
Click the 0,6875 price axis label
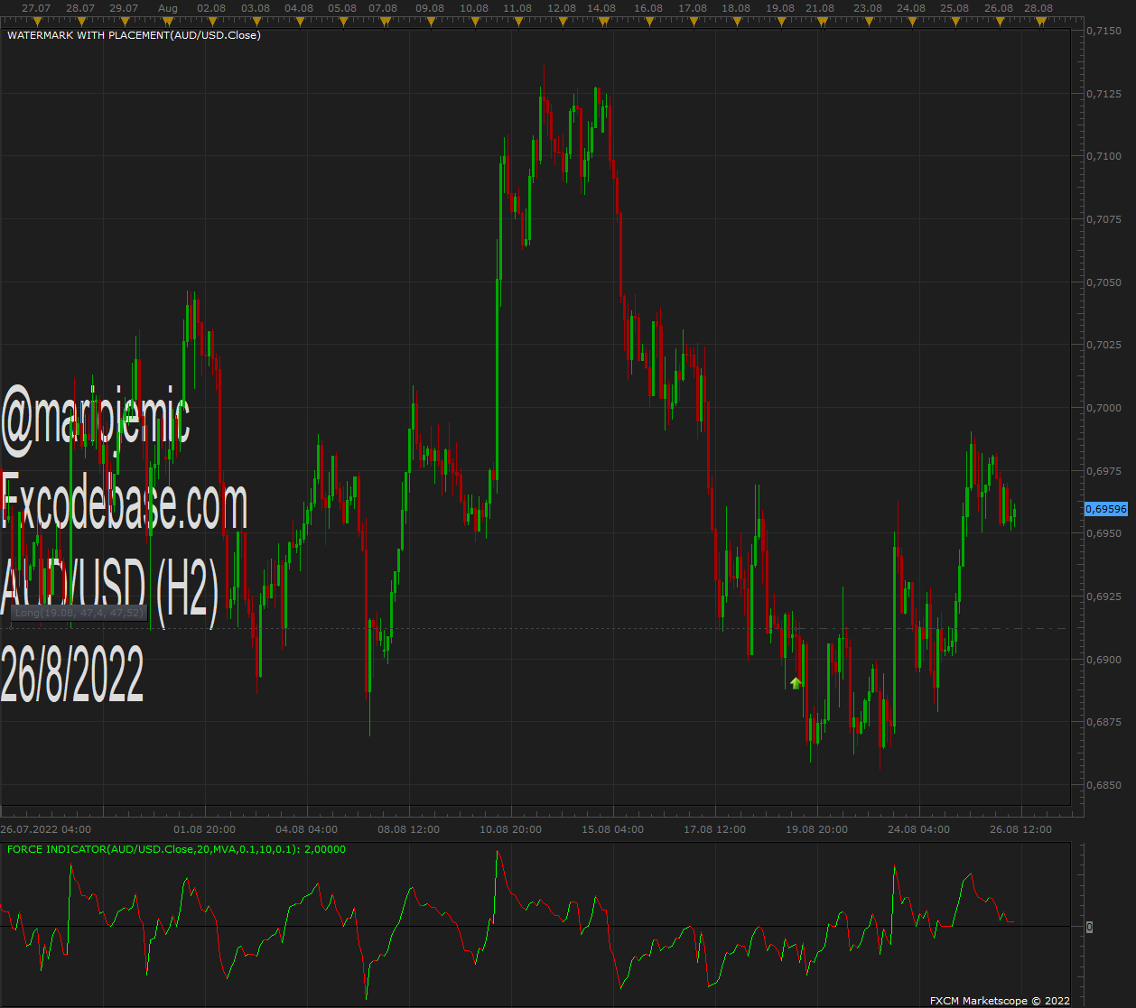pyautogui.click(x=1104, y=722)
